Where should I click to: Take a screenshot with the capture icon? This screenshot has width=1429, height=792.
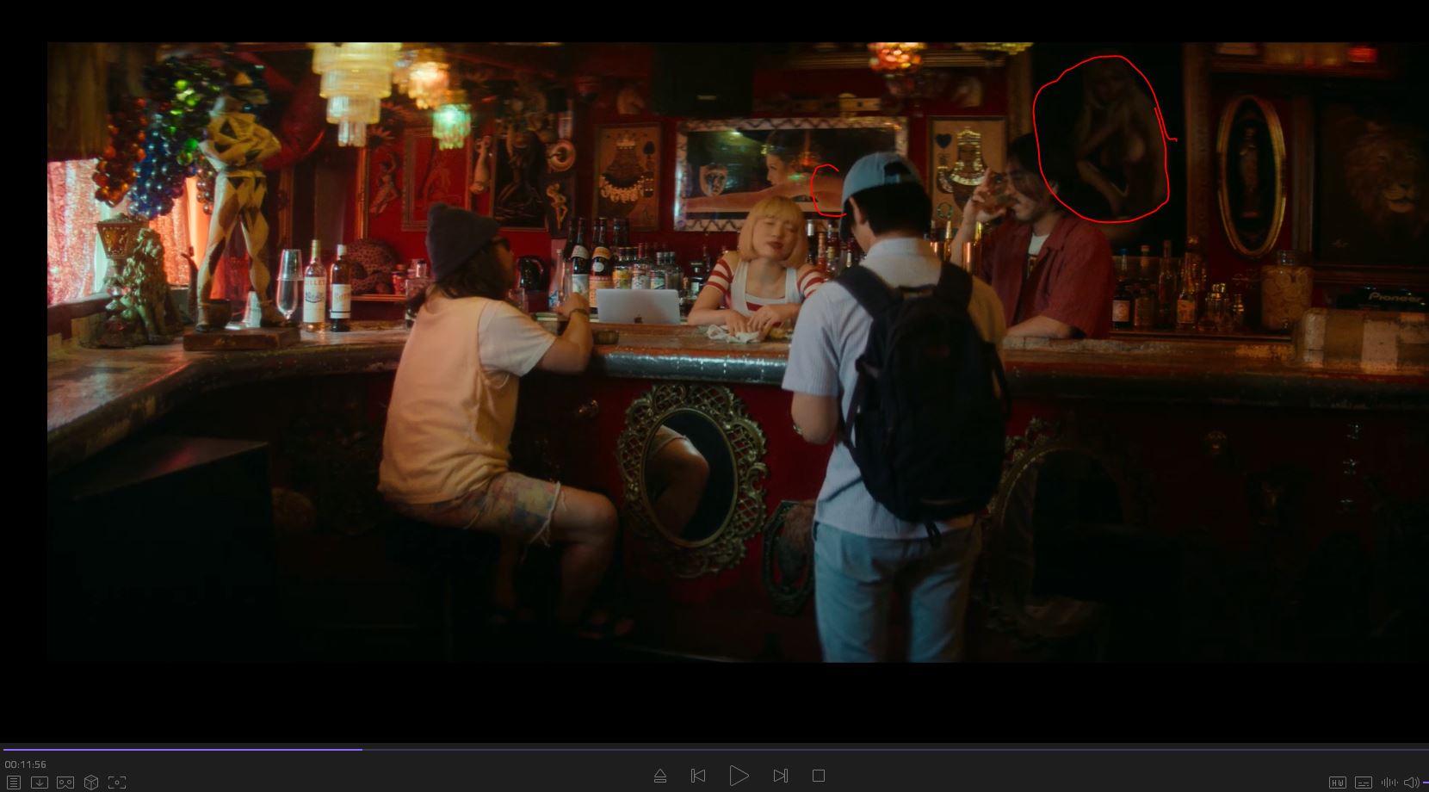point(116,783)
